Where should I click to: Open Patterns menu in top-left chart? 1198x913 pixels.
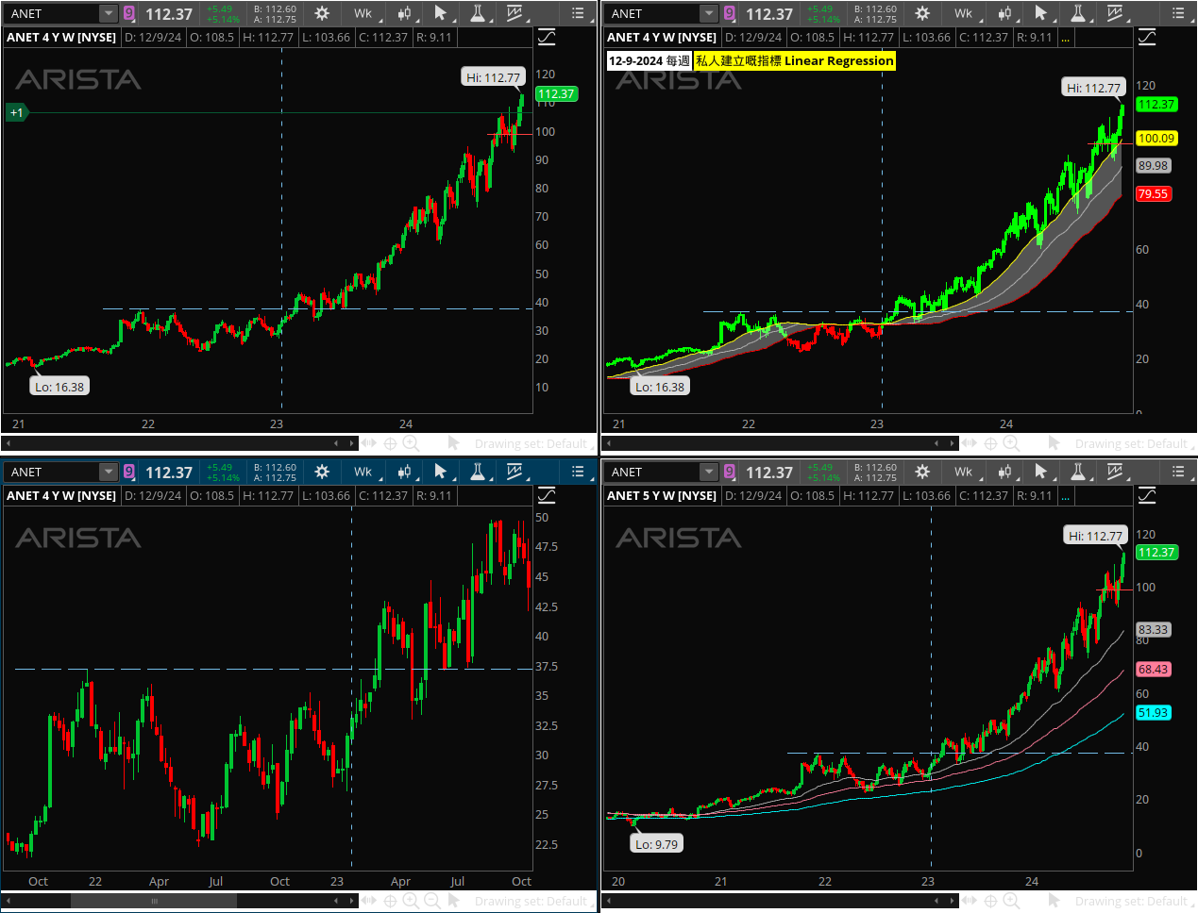515,13
